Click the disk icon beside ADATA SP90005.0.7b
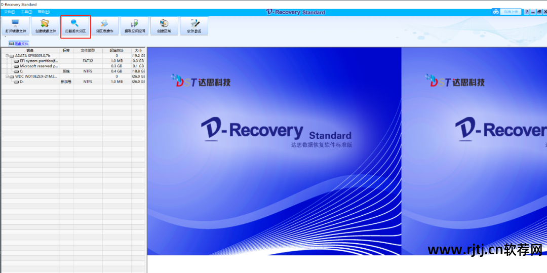The image size is (547, 273). [x=12, y=56]
